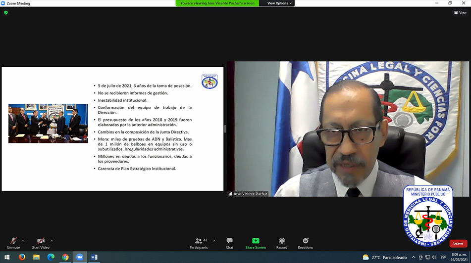471x263 pixels.
Task: Click the divider handle between slide and video
Action: 225,129
